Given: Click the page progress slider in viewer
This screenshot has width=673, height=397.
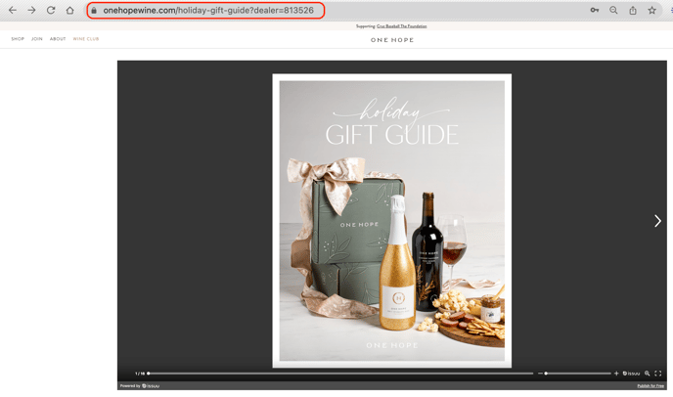Looking at the screenshot, I should point(340,374).
